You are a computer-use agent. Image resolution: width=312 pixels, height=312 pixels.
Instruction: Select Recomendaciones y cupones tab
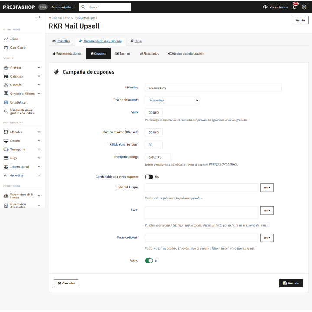click(x=101, y=41)
